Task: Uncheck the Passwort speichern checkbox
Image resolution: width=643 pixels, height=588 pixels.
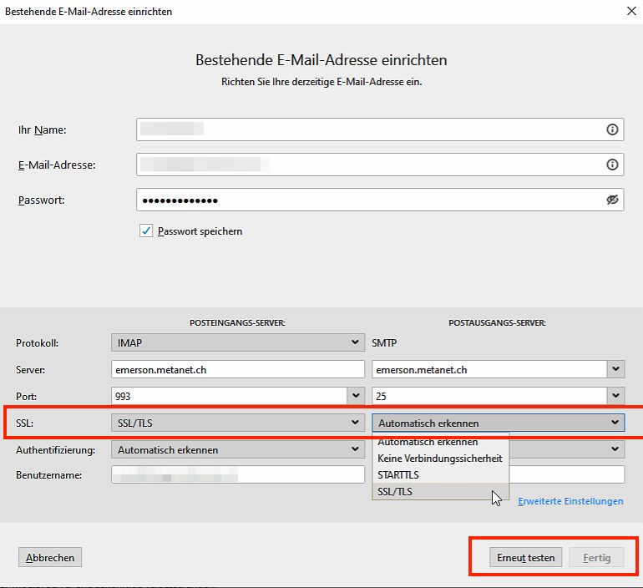Action: [146, 231]
